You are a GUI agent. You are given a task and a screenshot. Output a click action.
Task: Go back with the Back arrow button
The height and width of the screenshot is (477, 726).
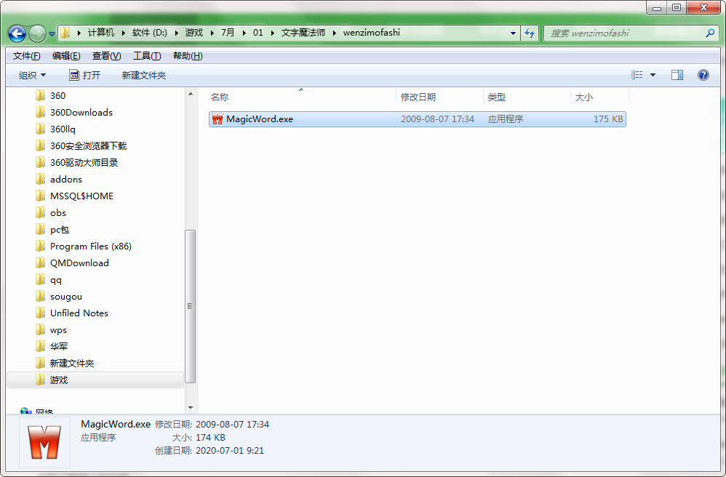[x=17, y=33]
